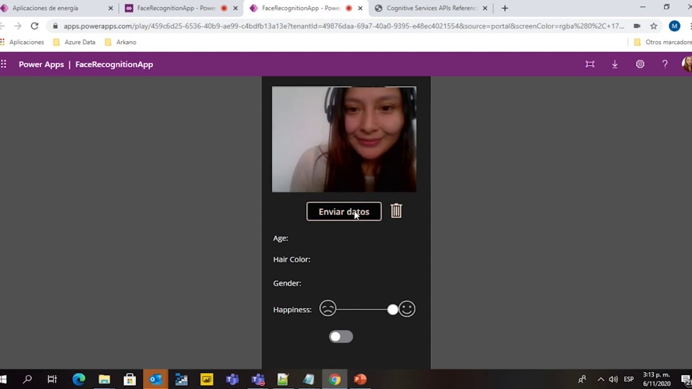Open the clock showing 3:13 p. m.
Screen dimensions: 692x389
coord(656,379)
